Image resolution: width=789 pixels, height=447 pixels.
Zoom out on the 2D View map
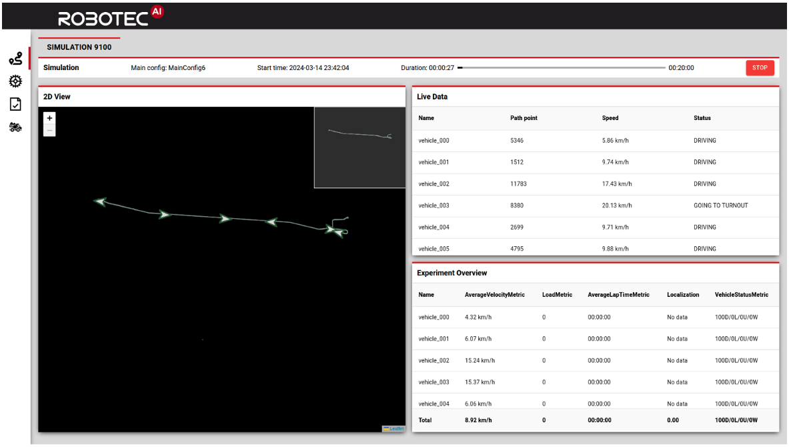point(49,129)
